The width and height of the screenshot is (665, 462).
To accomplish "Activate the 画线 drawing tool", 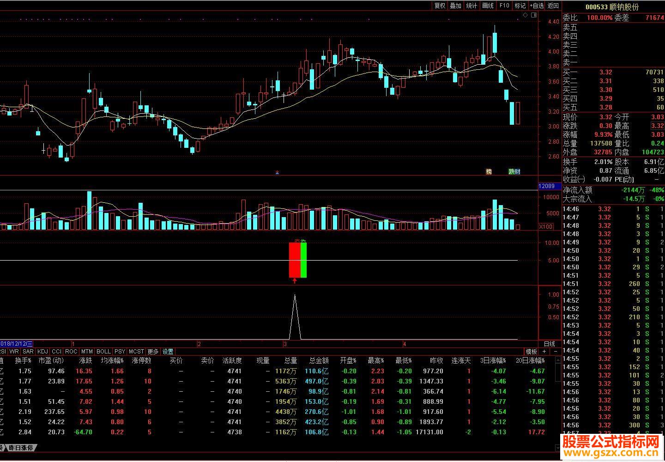I will pyautogui.click(x=488, y=6).
